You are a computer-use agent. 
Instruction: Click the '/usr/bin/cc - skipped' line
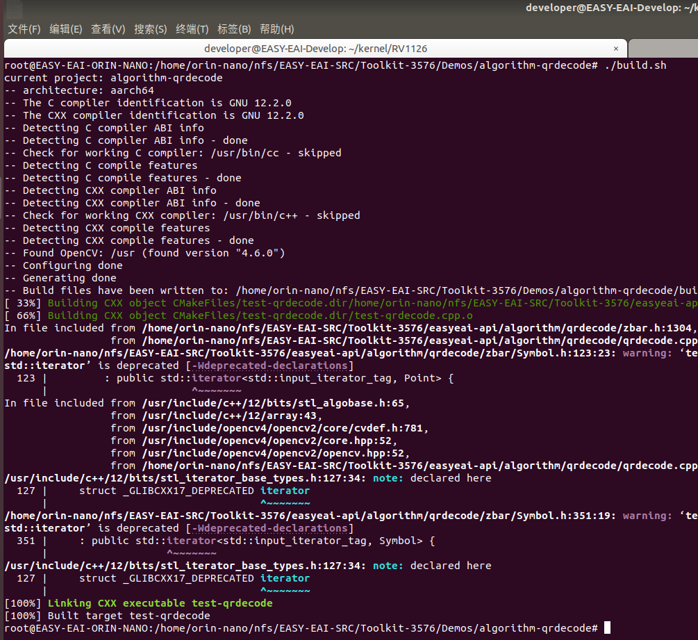point(173,153)
